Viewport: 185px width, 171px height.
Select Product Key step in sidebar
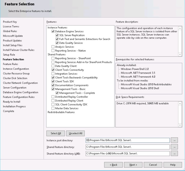click(10, 22)
